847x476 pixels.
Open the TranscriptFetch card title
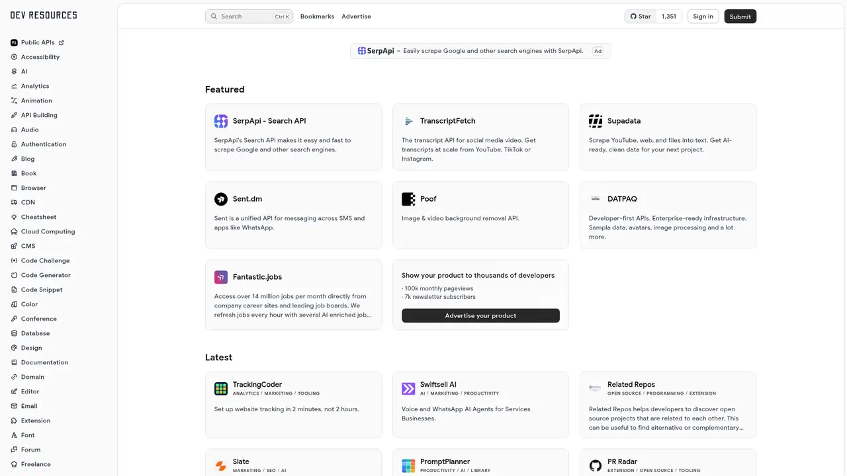point(447,121)
